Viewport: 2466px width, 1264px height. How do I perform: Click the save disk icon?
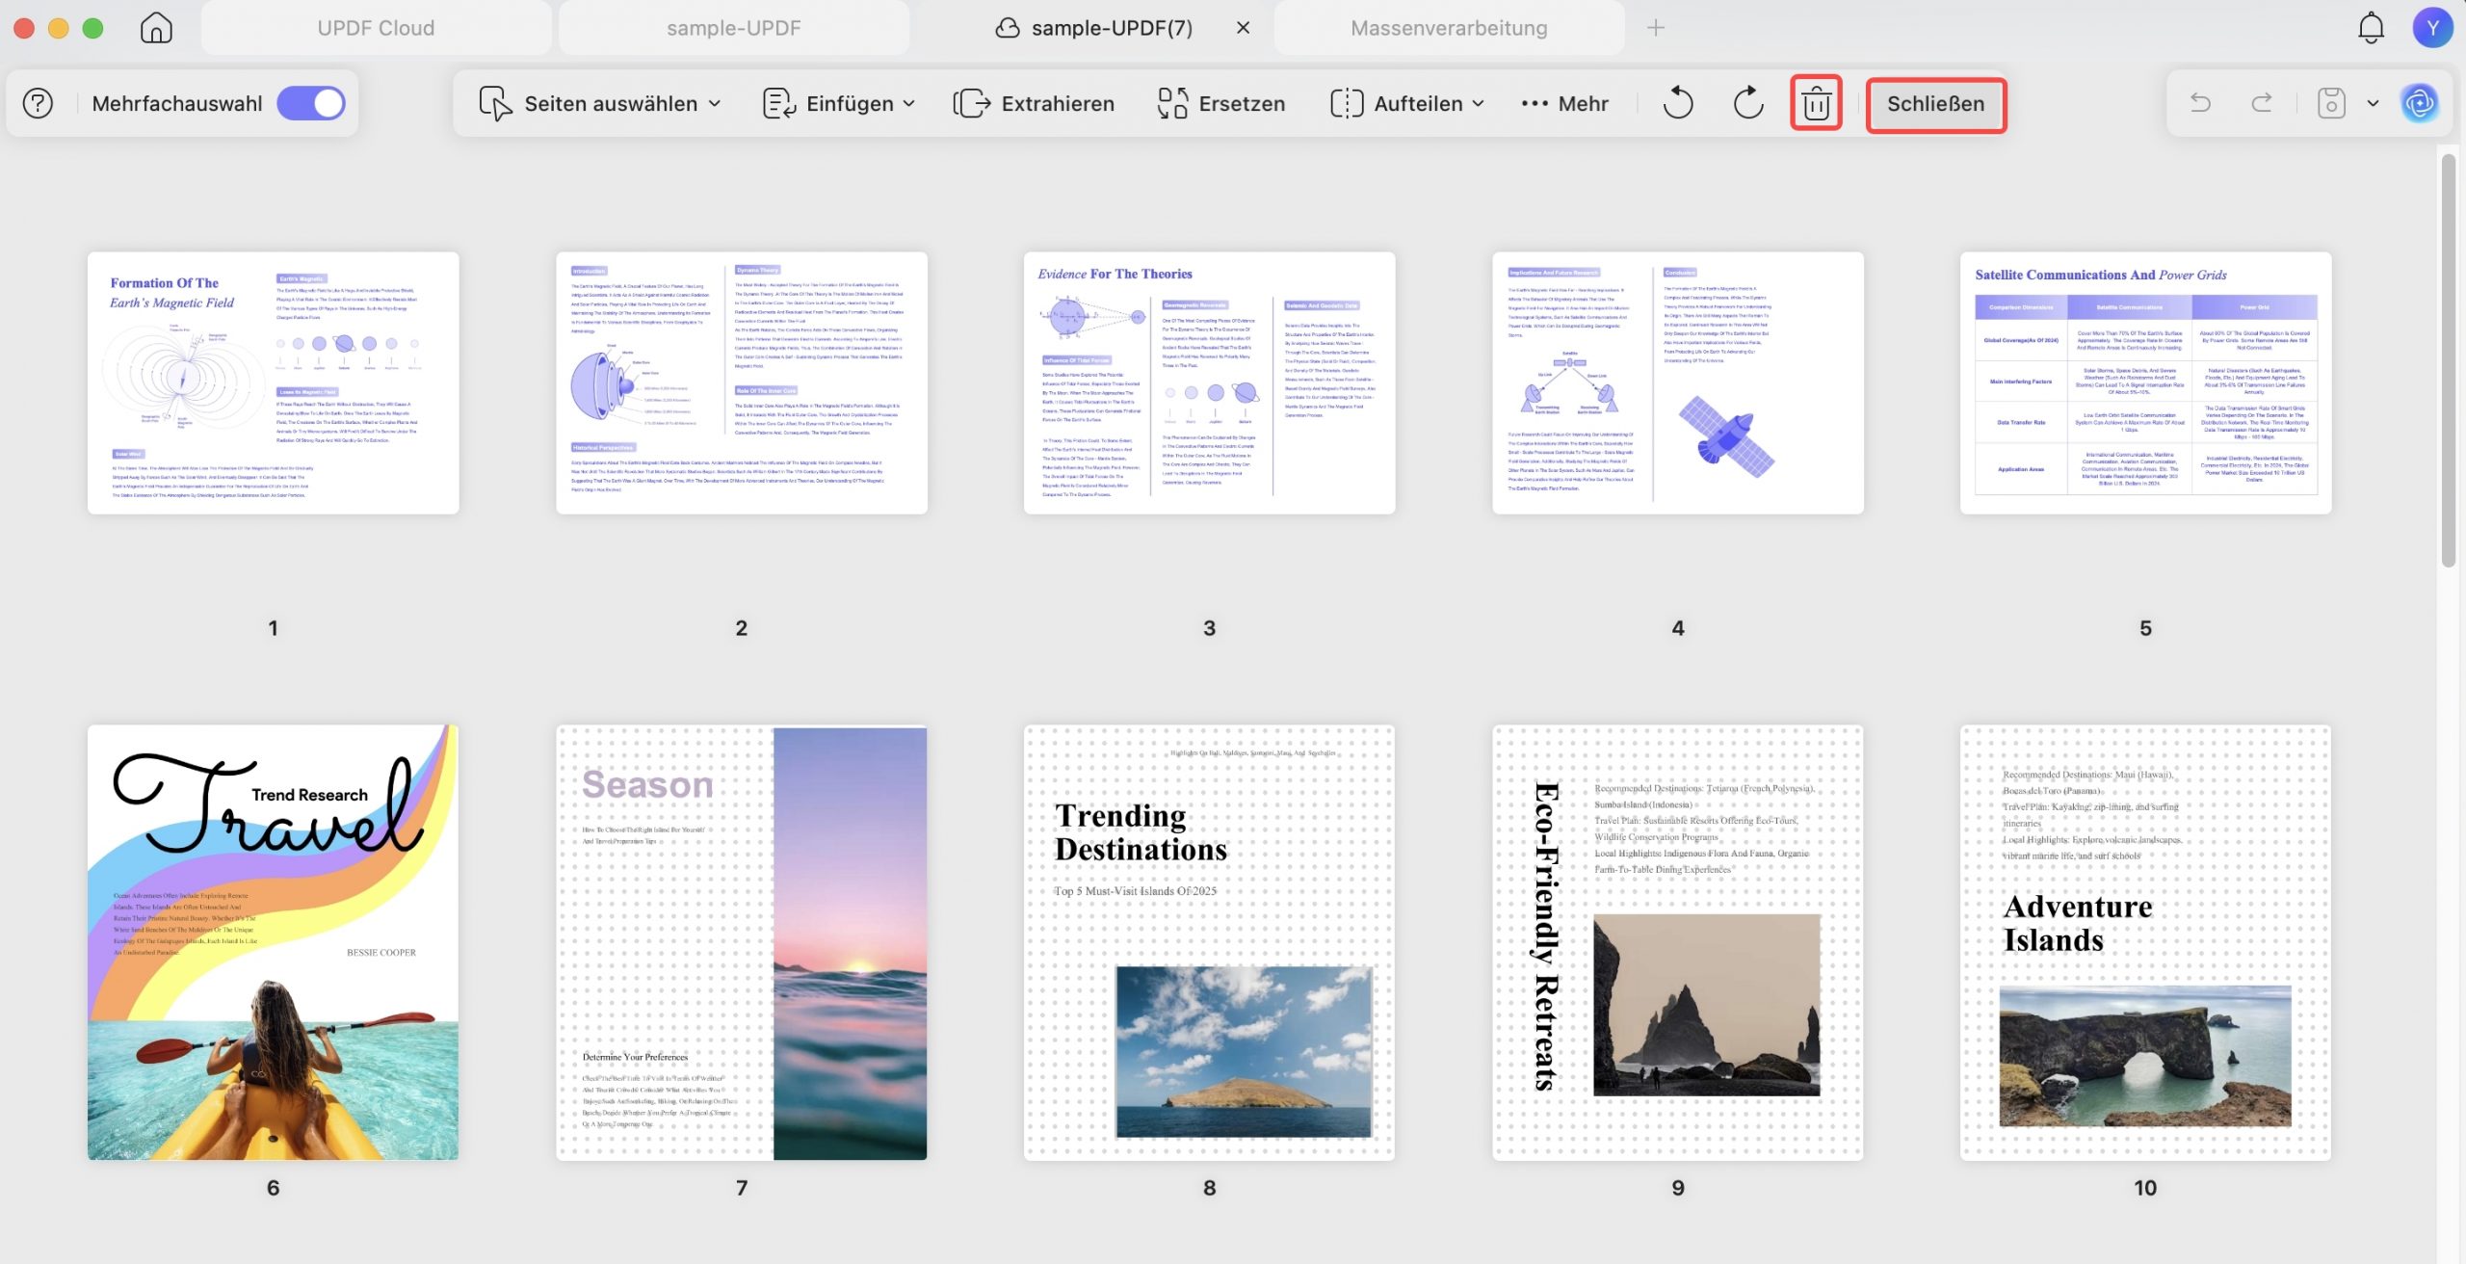pyautogui.click(x=2331, y=103)
